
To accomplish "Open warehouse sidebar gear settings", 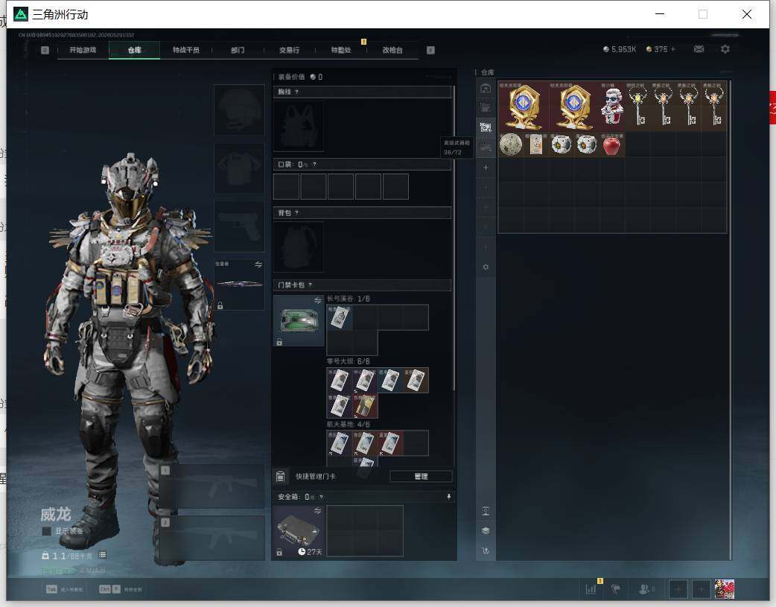I will [486, 267].
